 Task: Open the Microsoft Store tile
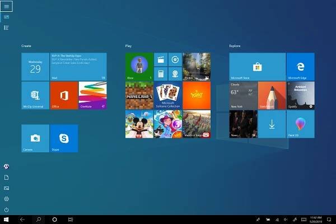[257, 67]
